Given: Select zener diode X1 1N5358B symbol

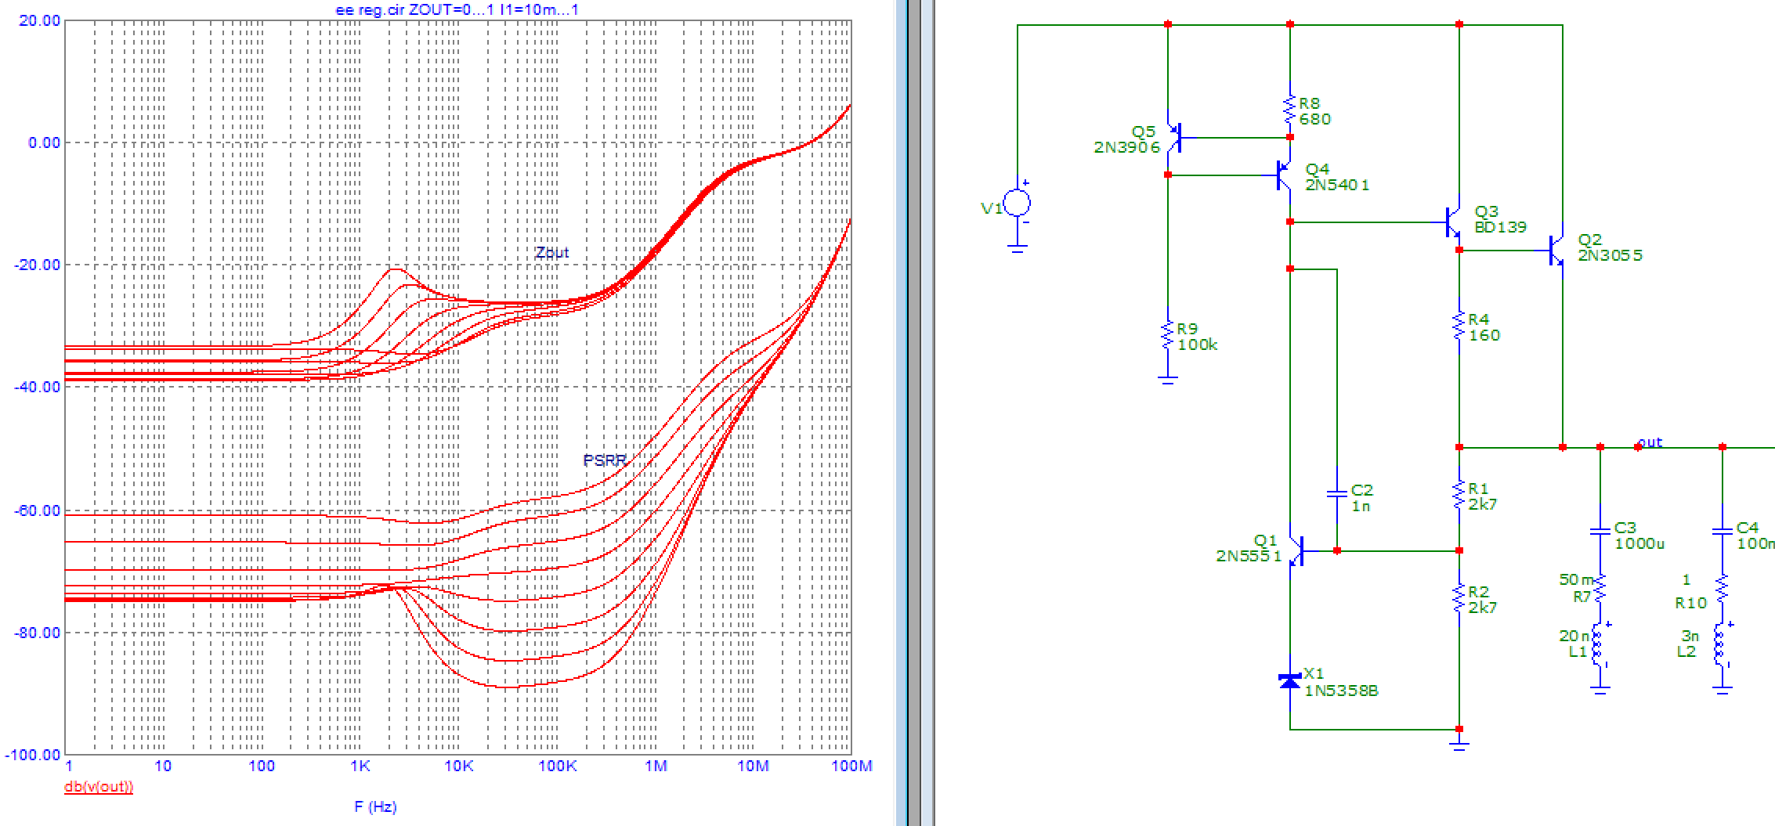Looking at the screenshot, I should pos(1289,681).
